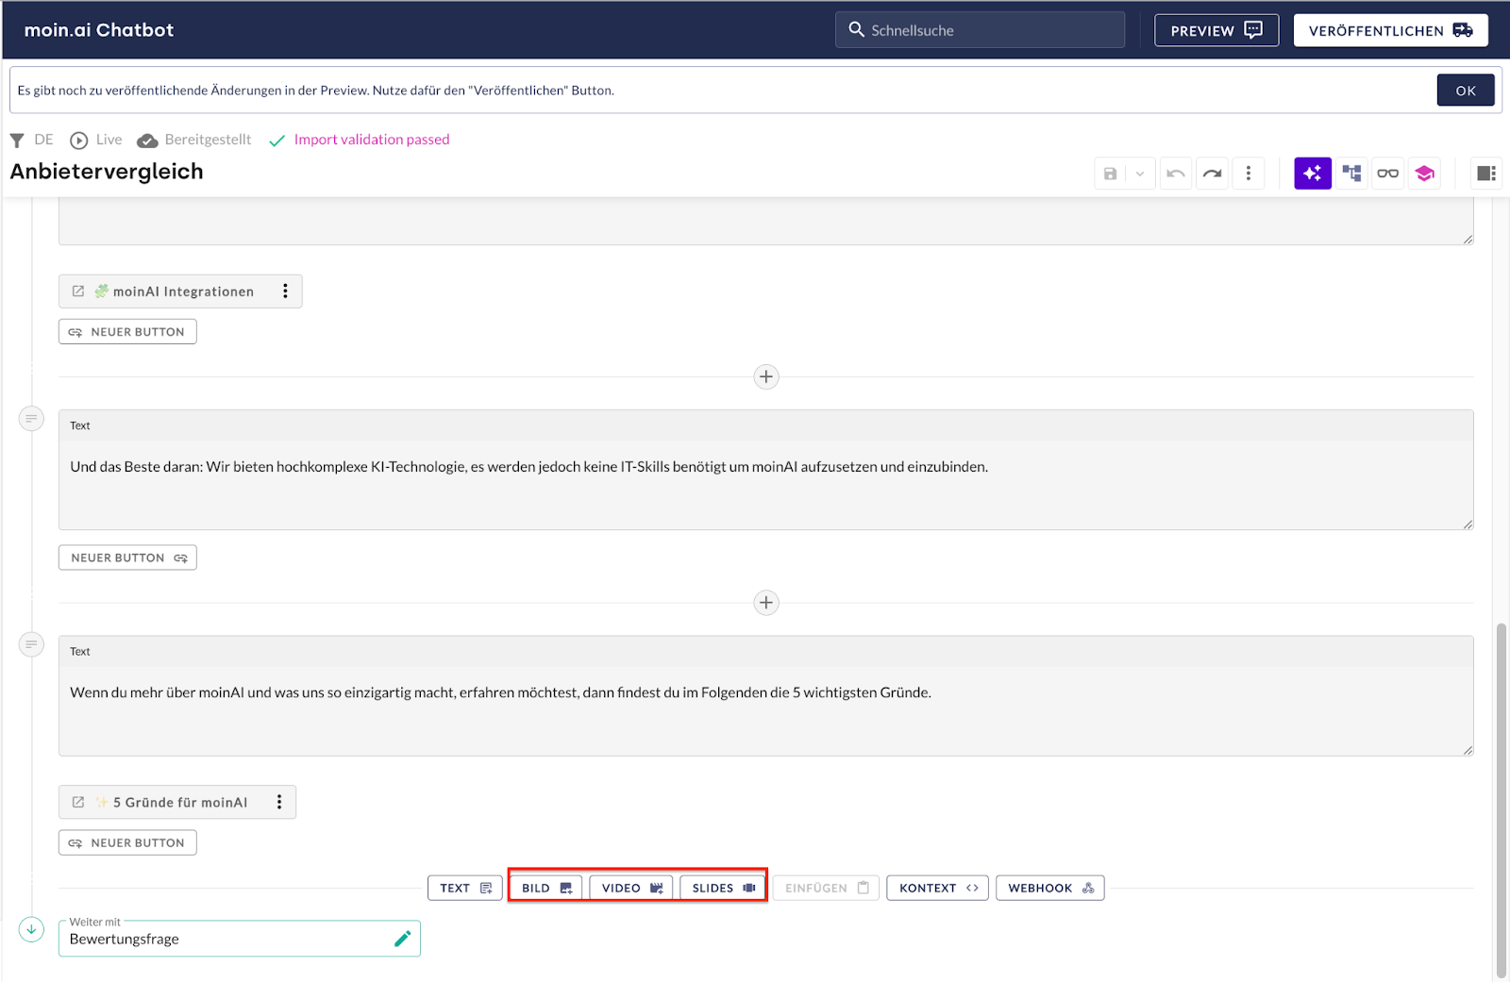The width and height of the screenshot is (1510, 982).
Task: Click the DE language filter icon
Action: tap(17, 140)
